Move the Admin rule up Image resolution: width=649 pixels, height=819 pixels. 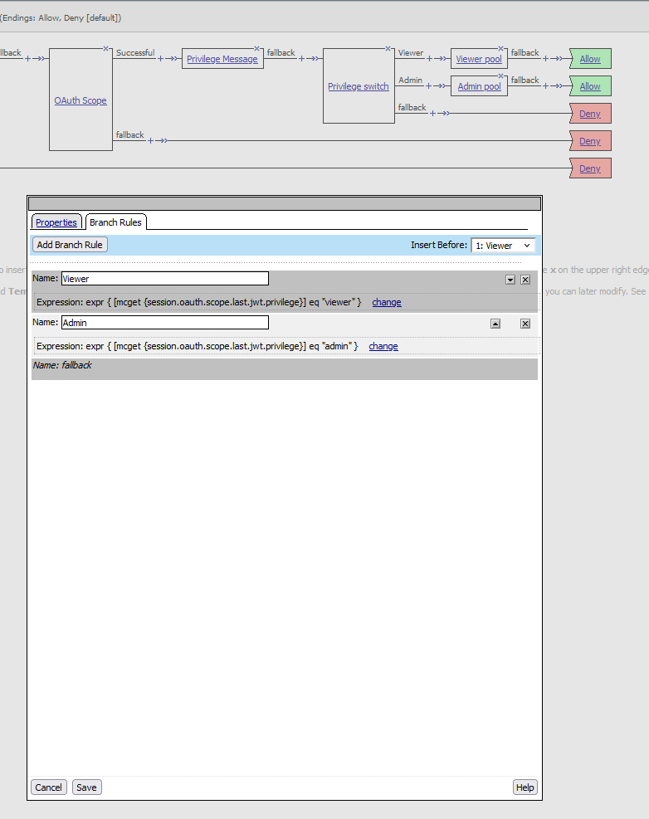495,324
